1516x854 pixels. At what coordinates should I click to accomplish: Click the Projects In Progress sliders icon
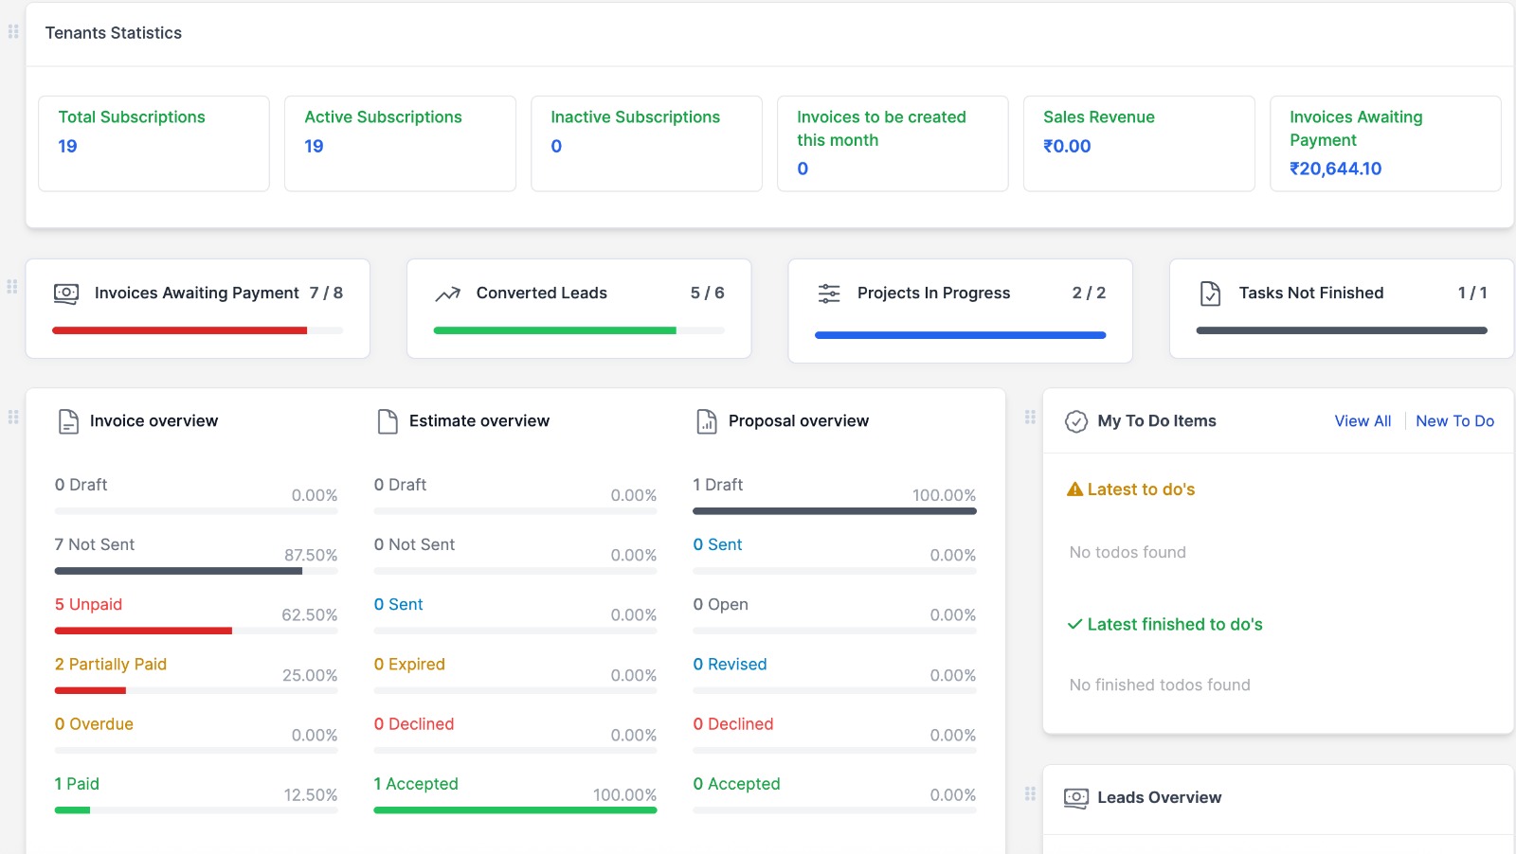pos(829,294)
